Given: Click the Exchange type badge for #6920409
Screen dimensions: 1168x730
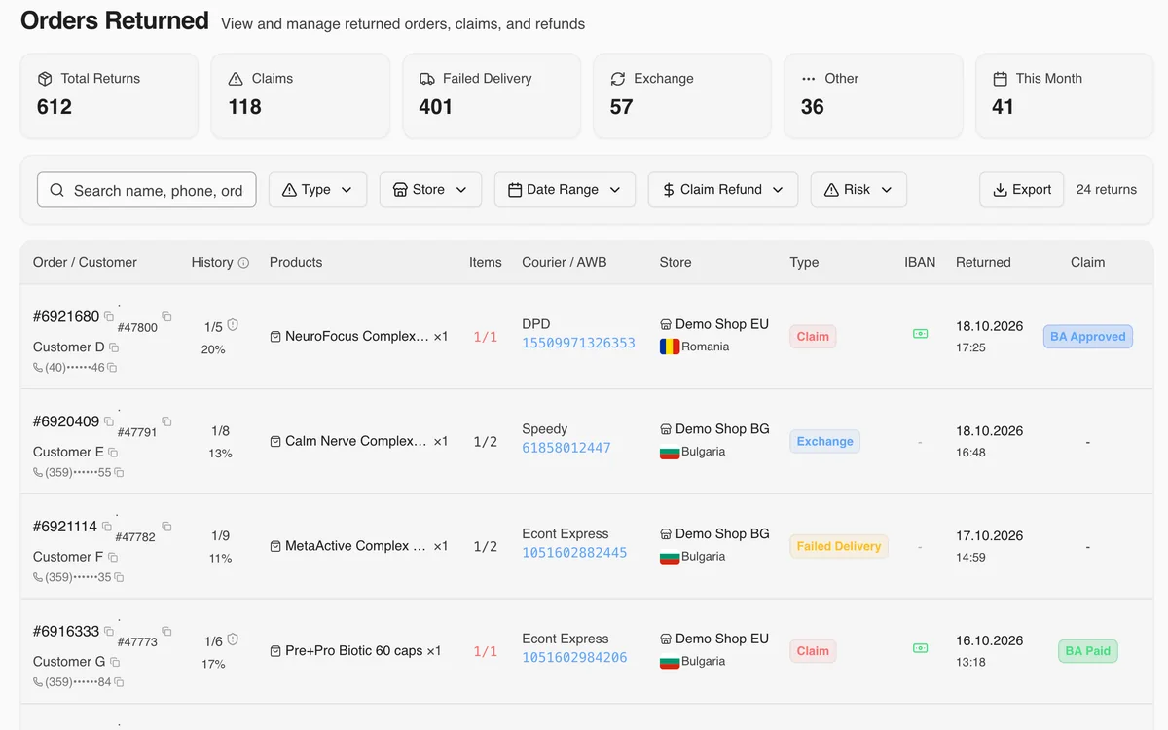Looking at the screenshot, I should pos(824,442).
